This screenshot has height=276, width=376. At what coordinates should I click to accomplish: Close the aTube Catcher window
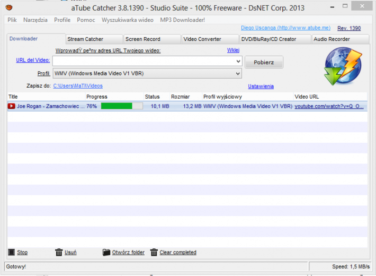point(362,6)
